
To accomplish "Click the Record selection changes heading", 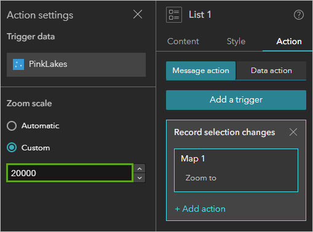I will point(224,132).
